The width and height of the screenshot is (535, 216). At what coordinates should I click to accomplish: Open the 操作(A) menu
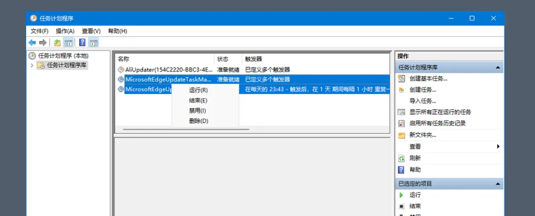(x=65, y=31)
